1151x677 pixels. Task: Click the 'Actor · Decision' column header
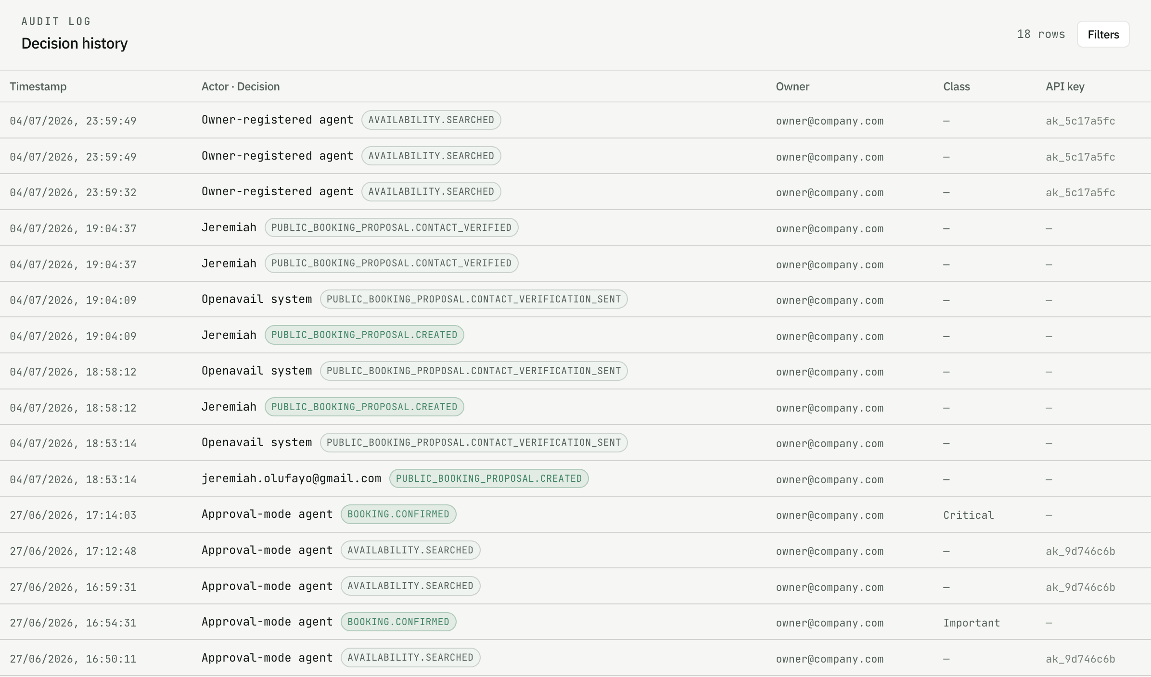(241, 87)
